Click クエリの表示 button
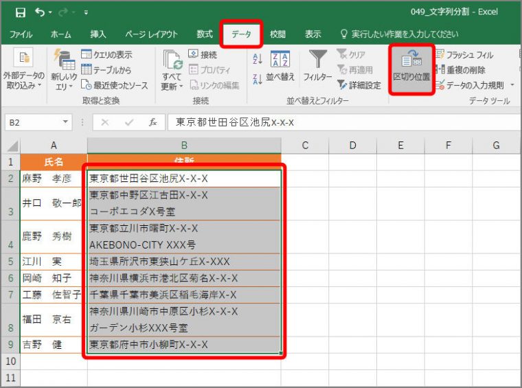The width and height of the screenshot is (522, 388). (107, 54)
